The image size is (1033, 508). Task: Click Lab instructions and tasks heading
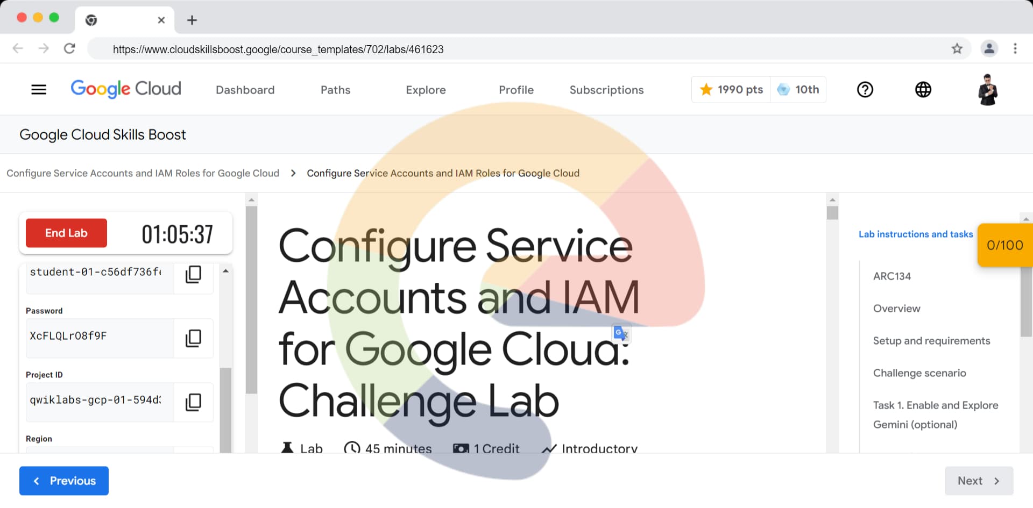click(916, 234)
